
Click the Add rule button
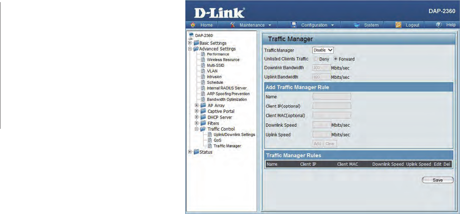tap(317, 144)
